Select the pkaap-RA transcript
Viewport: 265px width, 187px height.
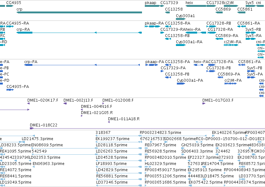[153, 26]
